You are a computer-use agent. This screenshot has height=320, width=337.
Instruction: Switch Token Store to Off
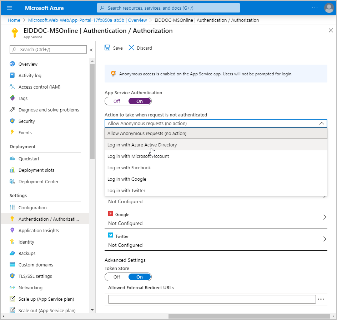click(x=117, y=277)
